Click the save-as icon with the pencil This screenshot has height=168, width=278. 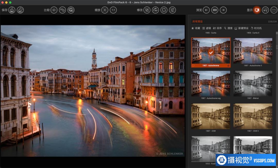20,10
